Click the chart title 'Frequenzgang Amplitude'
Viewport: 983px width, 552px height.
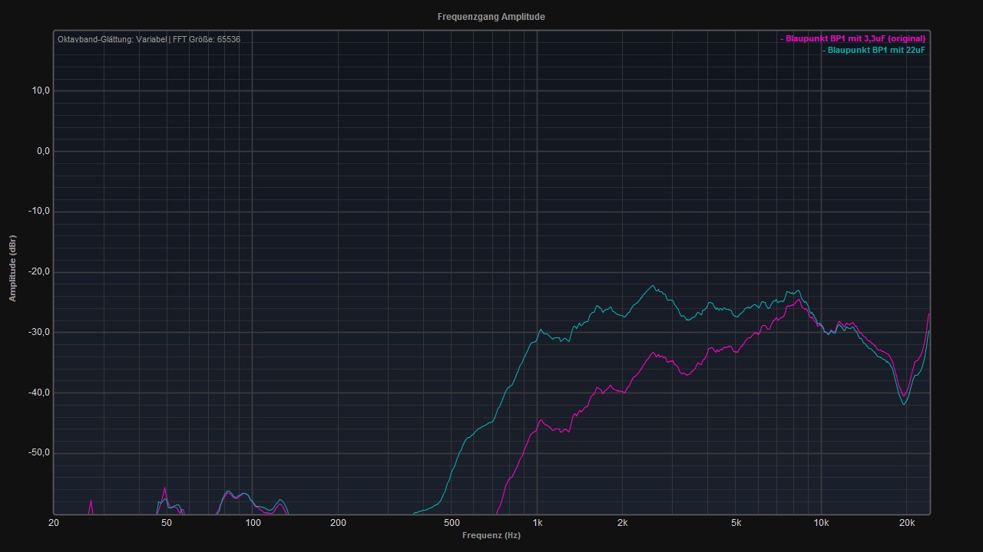[491, 17]
